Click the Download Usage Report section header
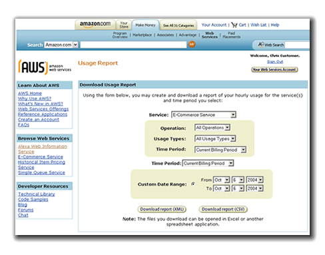 (192, 85)
